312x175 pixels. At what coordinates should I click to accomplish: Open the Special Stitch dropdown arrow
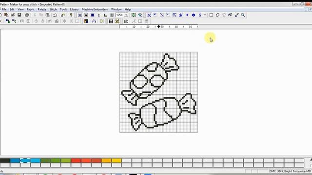coord(205,15)
